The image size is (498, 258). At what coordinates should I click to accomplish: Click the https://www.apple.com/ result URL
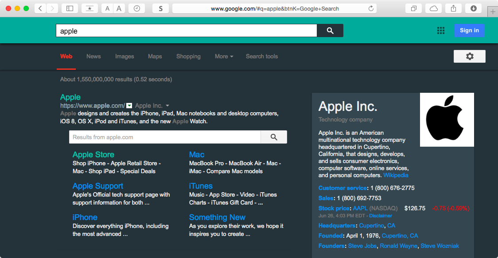pos(93,106)
